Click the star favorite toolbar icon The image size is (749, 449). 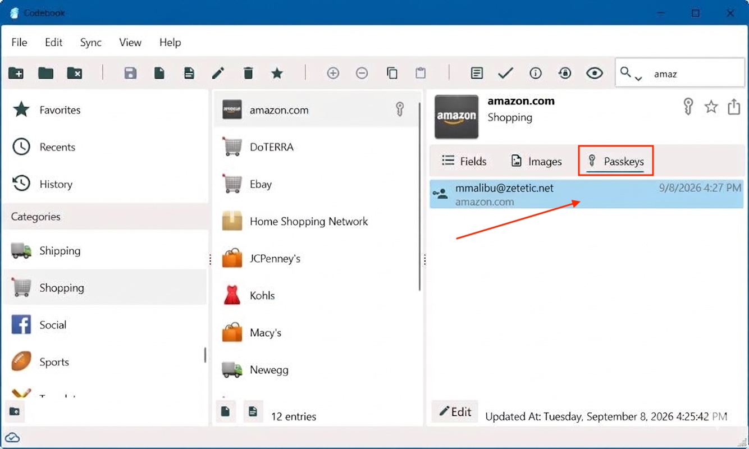pyautogui.click(x=277, y=73)
